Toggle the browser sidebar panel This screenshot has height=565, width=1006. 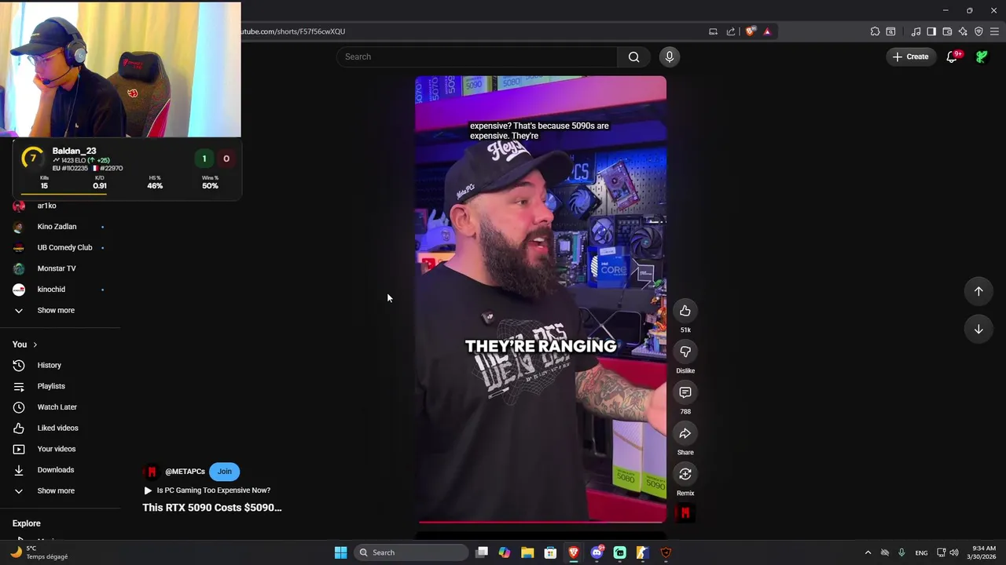[x=931, y=31]
